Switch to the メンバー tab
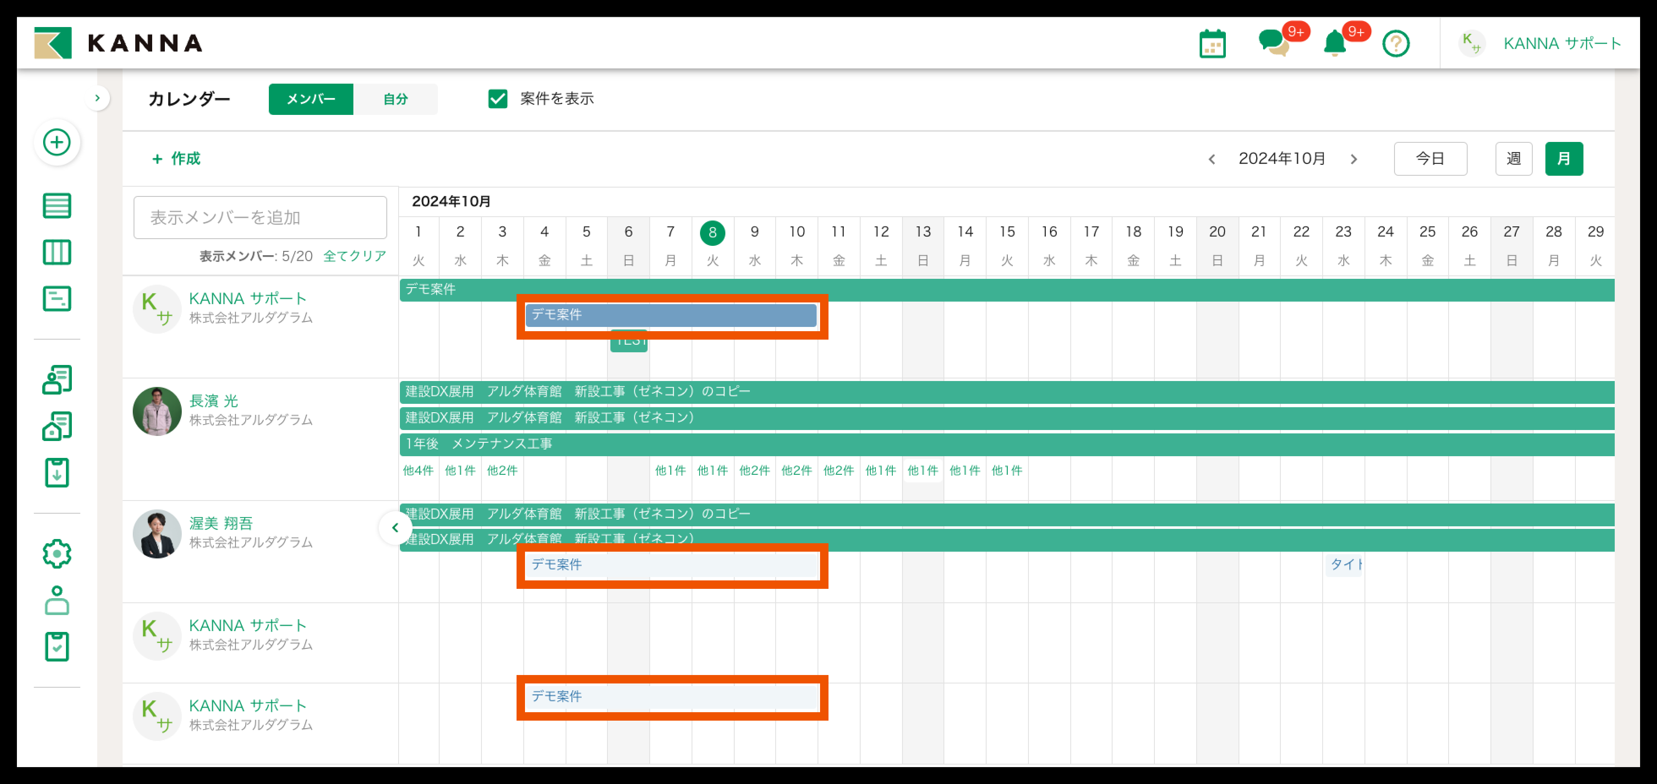This screenshot has height=784, width=1657. point(311,99)
